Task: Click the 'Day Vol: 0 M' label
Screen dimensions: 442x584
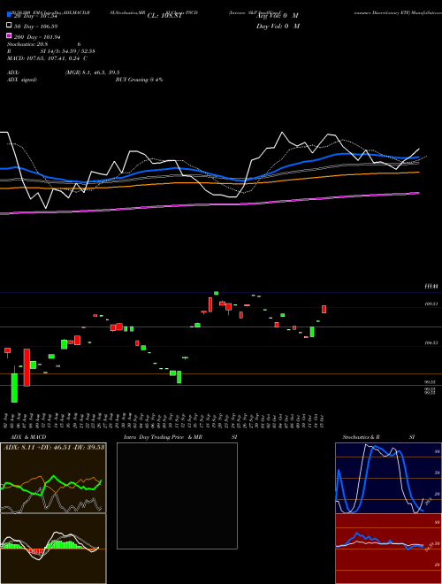Action: [278, 26]
